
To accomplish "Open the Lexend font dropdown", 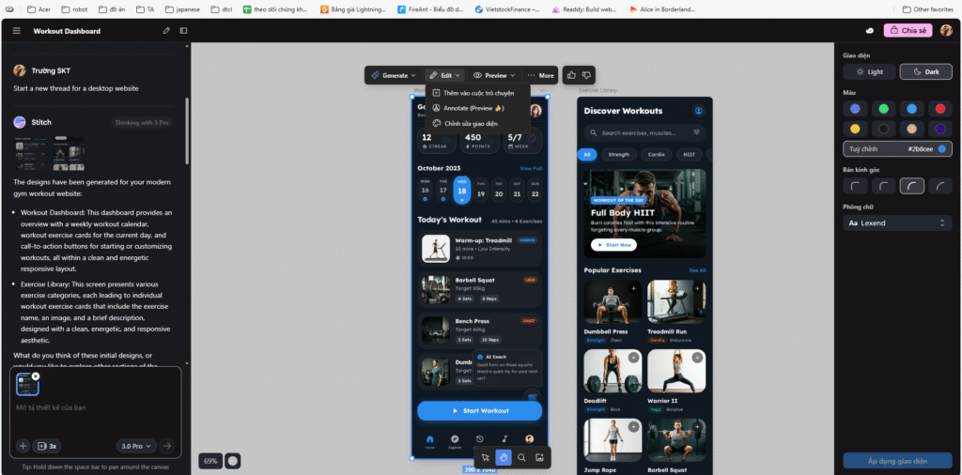I will (897, 223).
